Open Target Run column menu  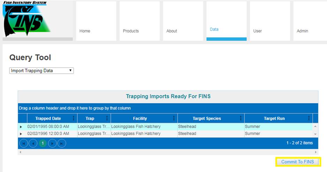pos(309,118)
